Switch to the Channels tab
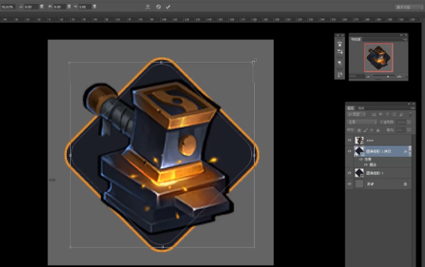This screenshot has height=267, width=425. [x=361, y=107]
